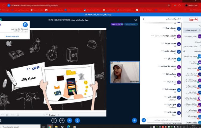This screenshot has height=128, width=201.
Task: Toggle the user list icon above presentation
Action: coord(136,20)
